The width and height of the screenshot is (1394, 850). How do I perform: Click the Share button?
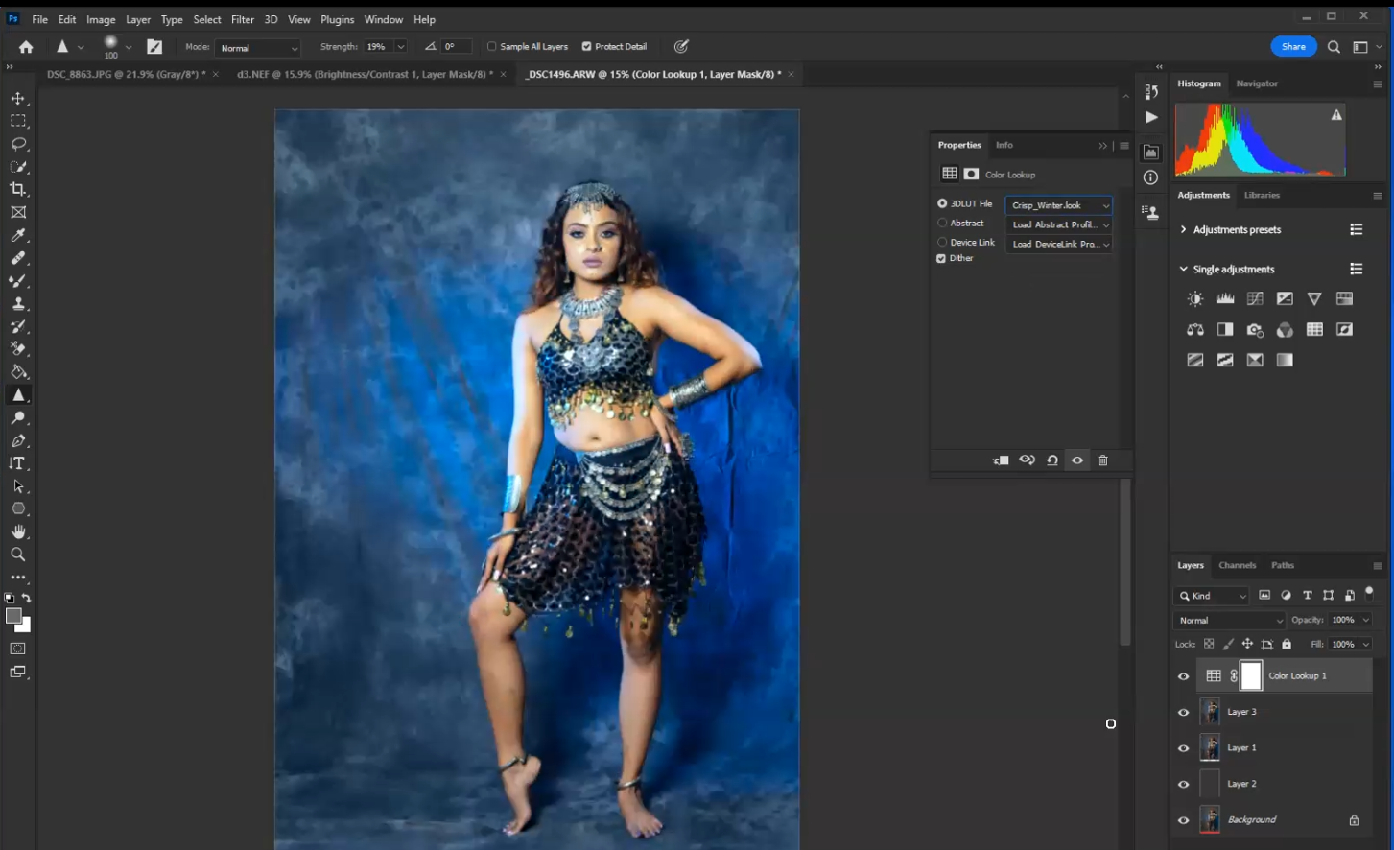pyautogui.click(x=1293, y=46)
